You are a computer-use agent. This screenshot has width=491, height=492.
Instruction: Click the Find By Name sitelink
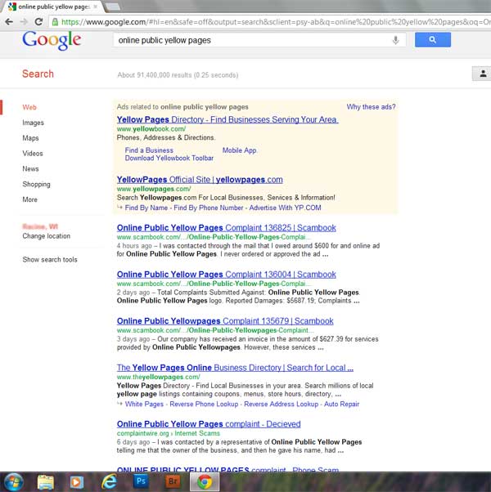coord(146,208)
